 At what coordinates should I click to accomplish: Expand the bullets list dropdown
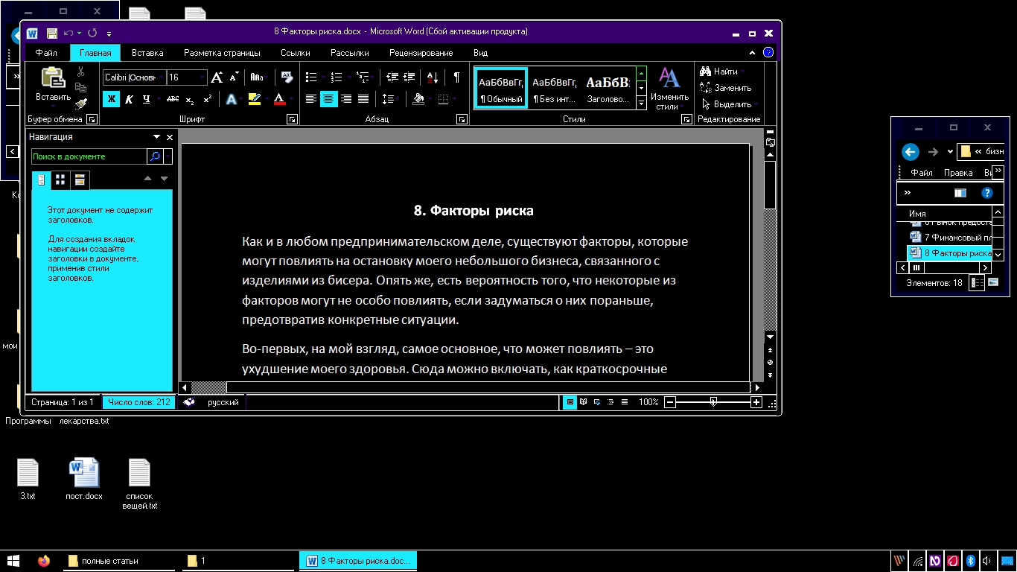[x=322, y=77]
